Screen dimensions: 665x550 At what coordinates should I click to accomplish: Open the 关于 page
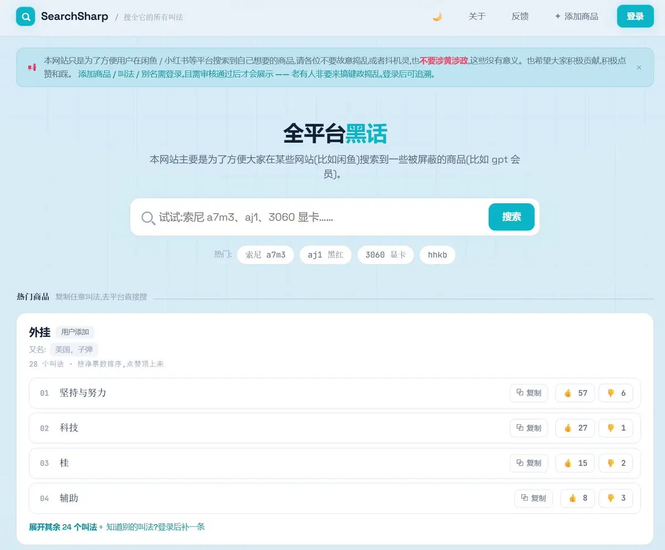click(477, 17)
